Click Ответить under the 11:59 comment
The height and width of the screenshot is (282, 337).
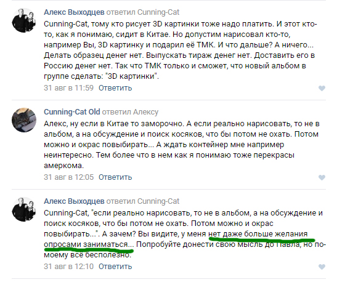pyautogui.click(x=115, y=88)
